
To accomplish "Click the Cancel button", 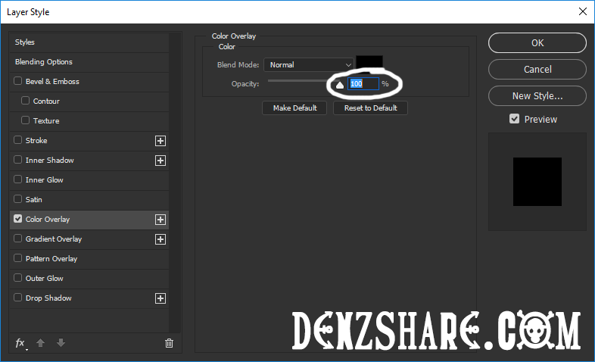I will coord(537,70).
